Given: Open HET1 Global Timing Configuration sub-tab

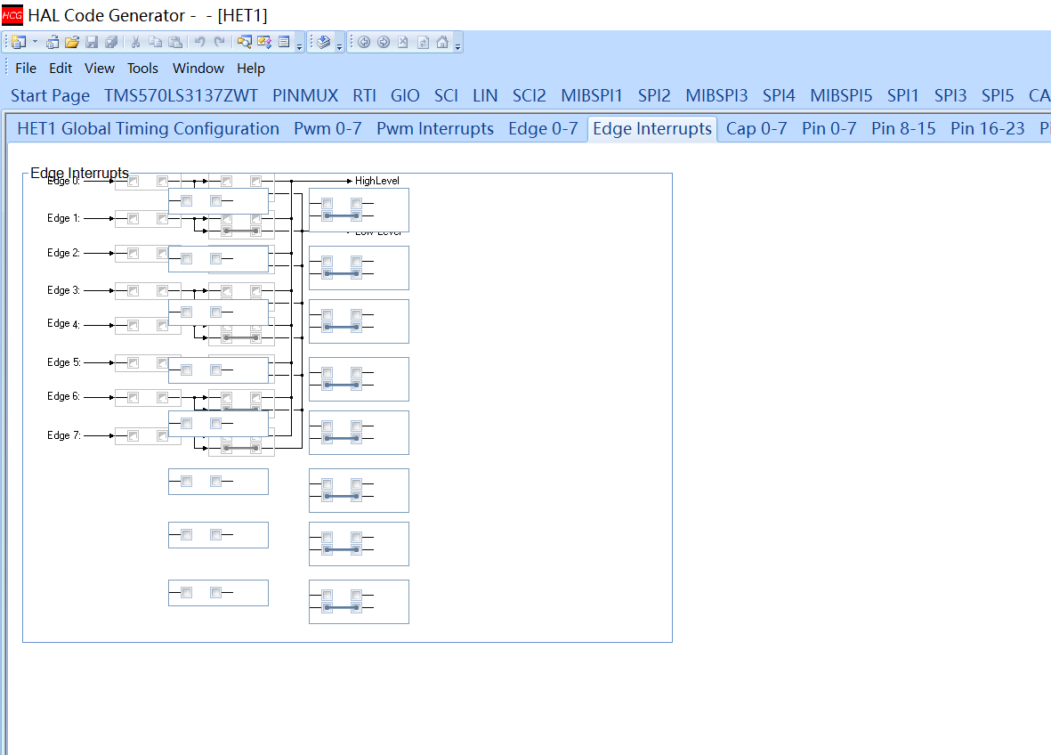Looking at the screenshot, I should coord(148,129).
